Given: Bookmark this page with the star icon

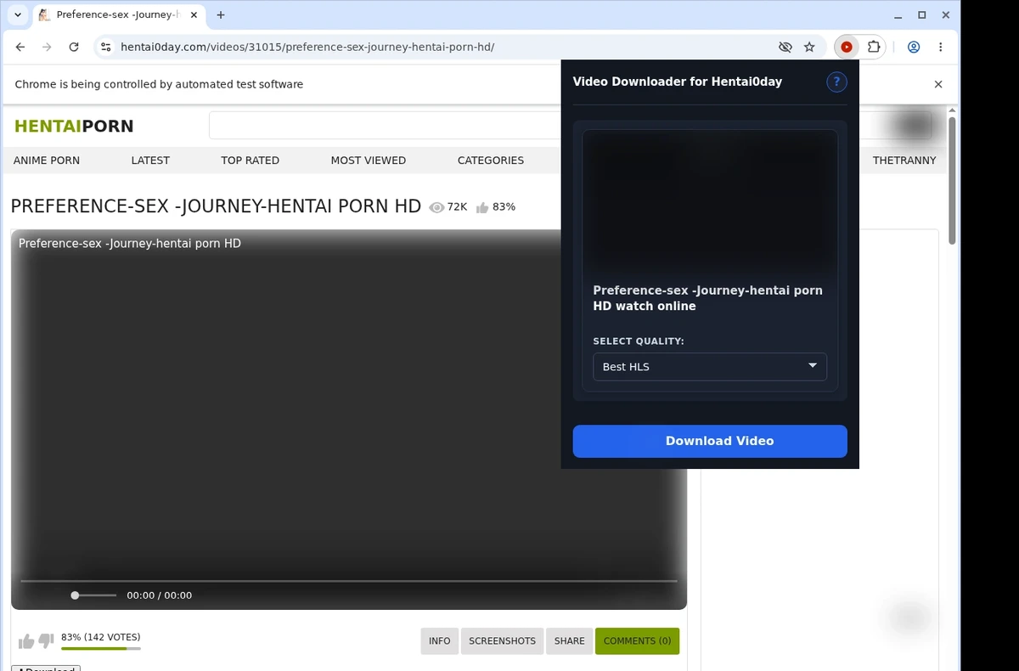Looking at the screenshot, I should point(809,48).
